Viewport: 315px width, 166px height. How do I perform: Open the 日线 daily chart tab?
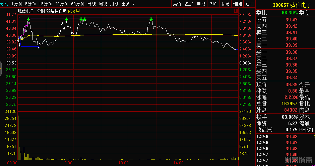click(91, 4)
